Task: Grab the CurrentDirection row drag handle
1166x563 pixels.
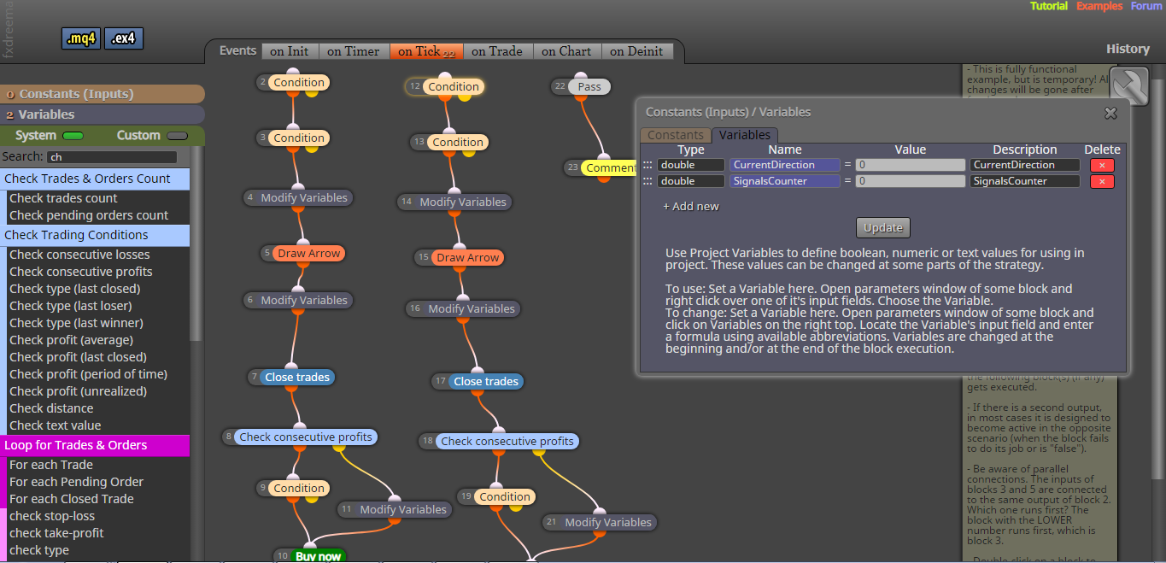Action: point(647,165)
